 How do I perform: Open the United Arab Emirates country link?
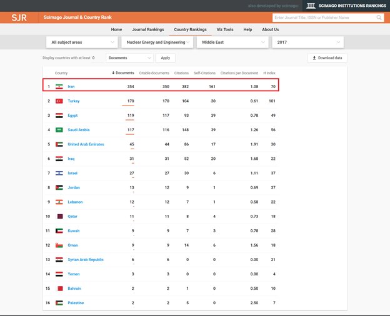[86, 144]
